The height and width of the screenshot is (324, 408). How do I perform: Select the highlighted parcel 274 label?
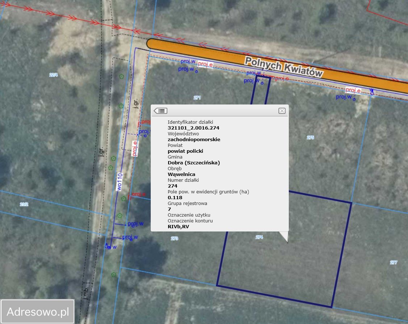(x=259, y=237)
